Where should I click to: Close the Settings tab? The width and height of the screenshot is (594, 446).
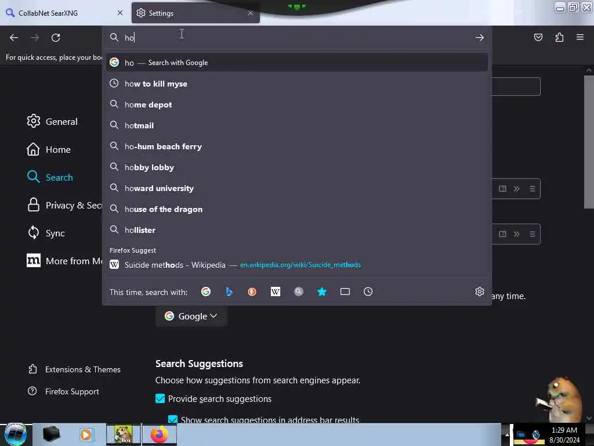pyautogui.click(x=251, y=13)
